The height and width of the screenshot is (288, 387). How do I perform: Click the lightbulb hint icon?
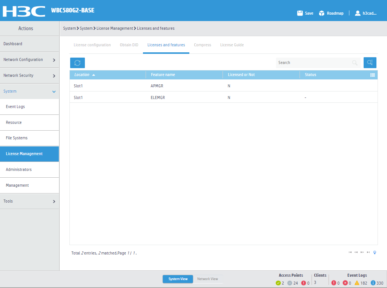[375, 253]
